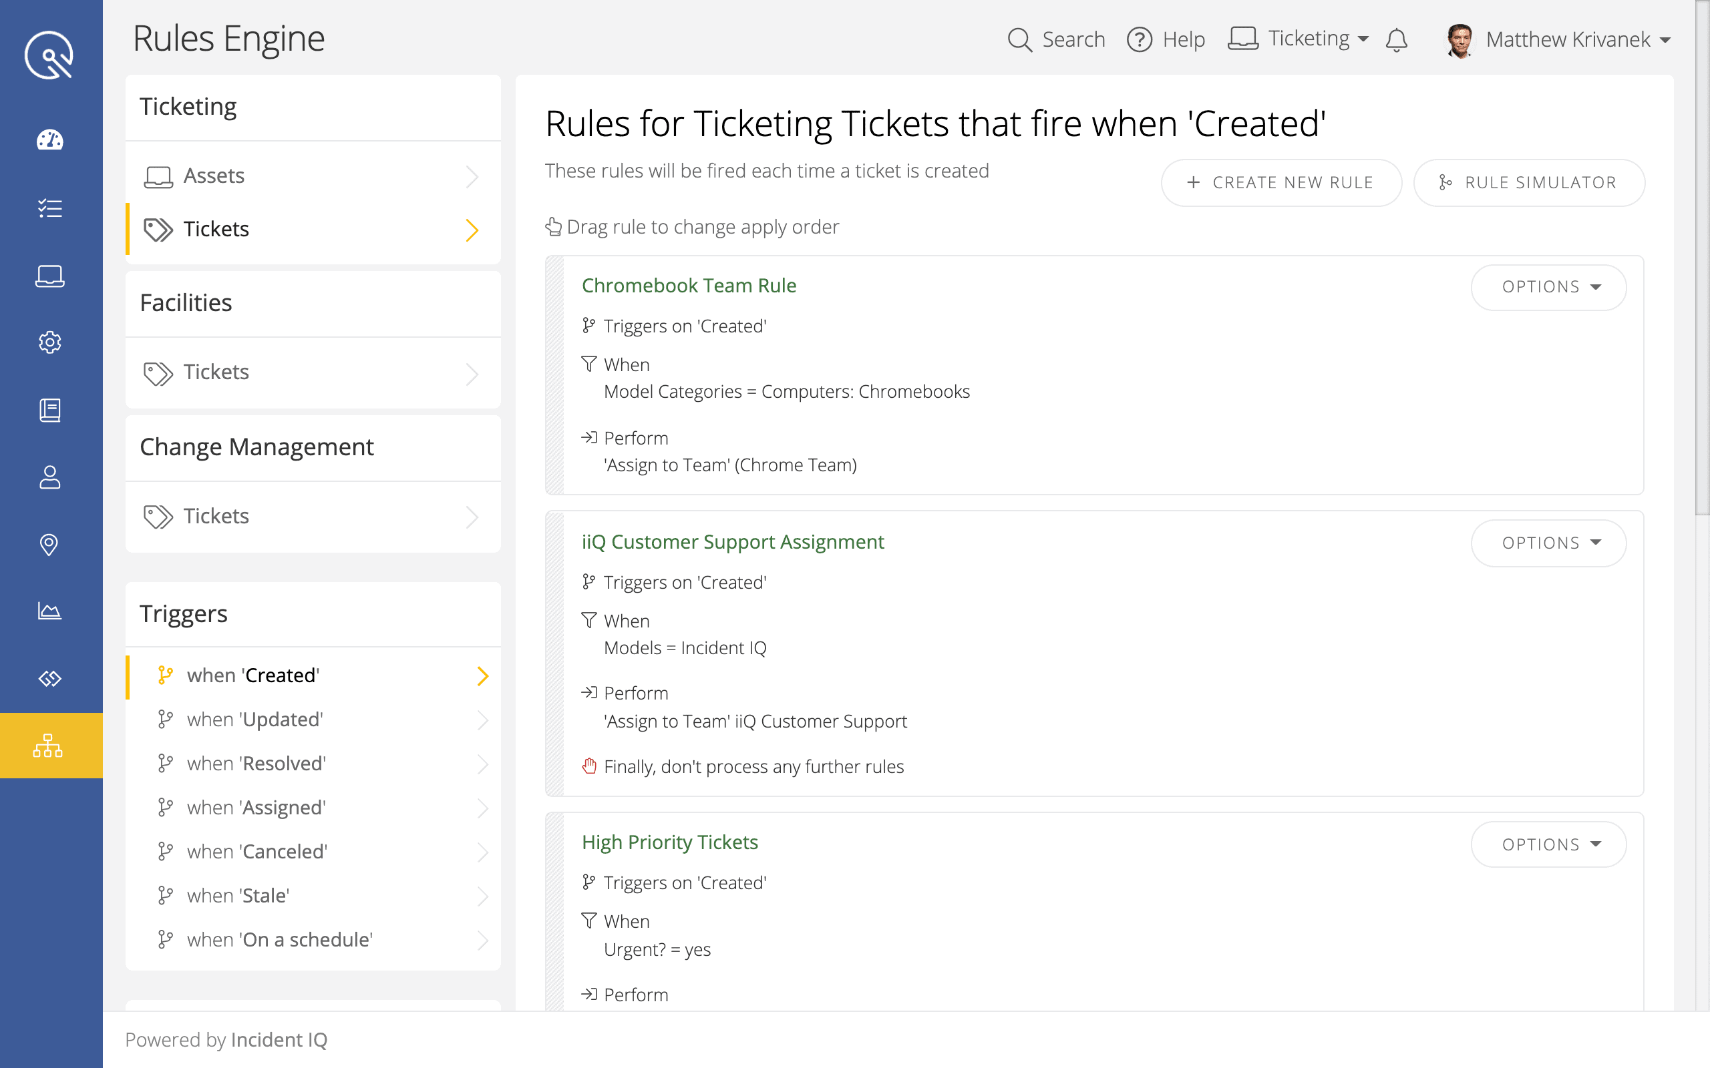The height and width of the screenshot is (1068, 1710).
Task: Open the analytics chart icon
Action: tap(50, 611)
